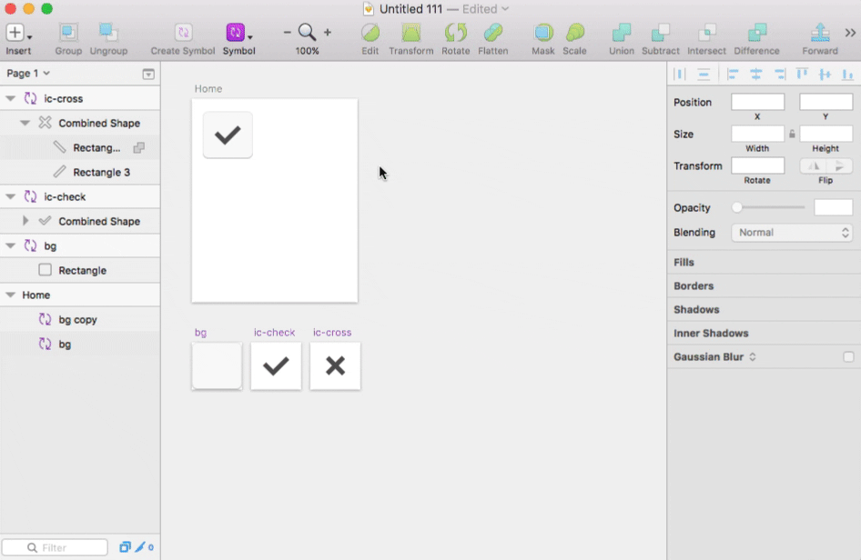Open the Blending mode dropdown

[792, 233]
